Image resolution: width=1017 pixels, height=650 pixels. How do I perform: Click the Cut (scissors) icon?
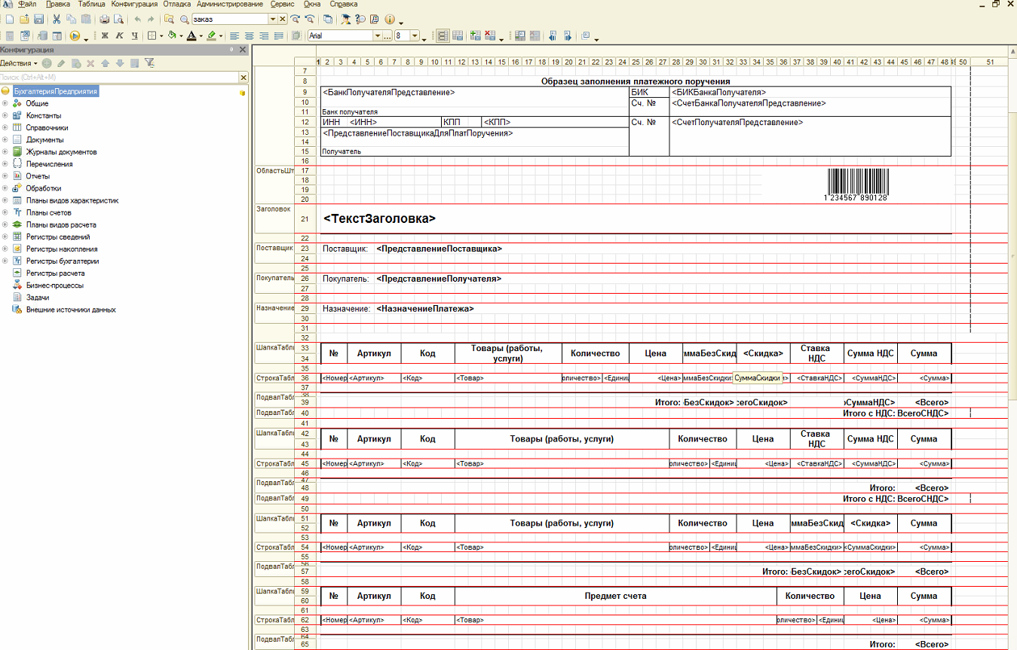point(57,19)
